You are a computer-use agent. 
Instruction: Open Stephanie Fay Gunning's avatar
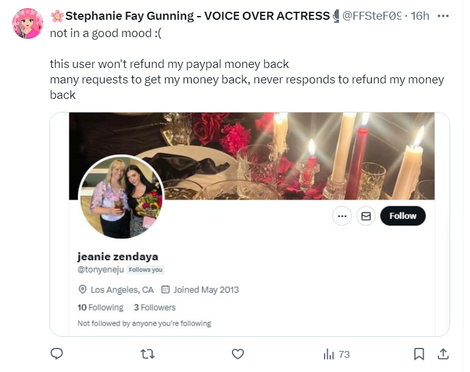coord(27,24)
